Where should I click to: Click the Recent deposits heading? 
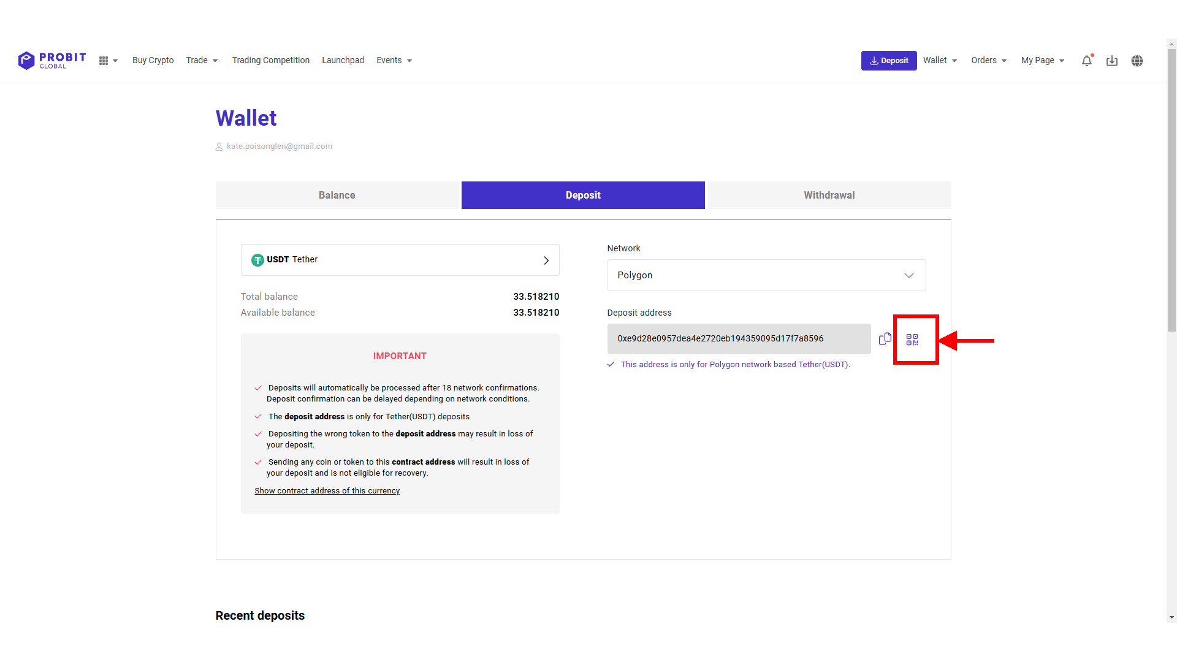coord(260,615)
